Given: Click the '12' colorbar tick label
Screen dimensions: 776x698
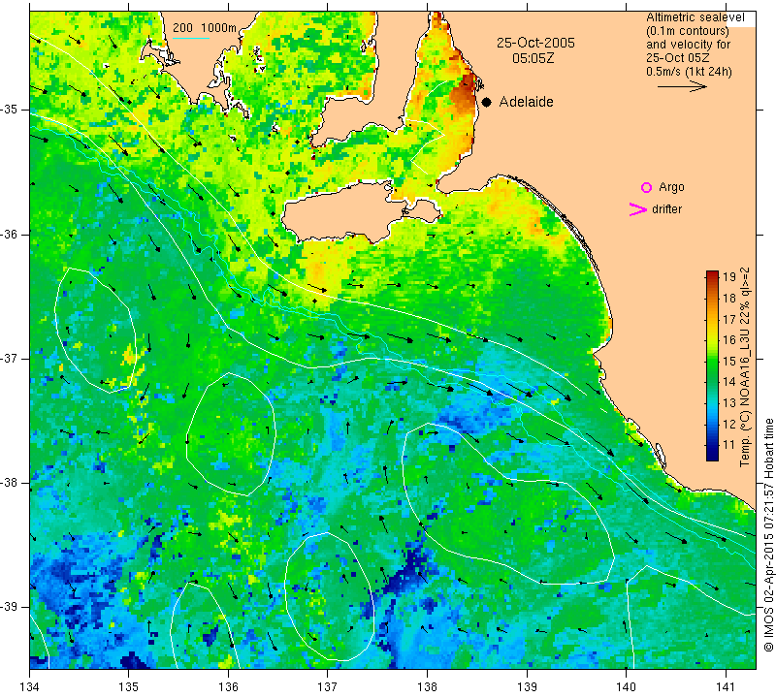Looking at the screenshot, I should [x=729, y=424].
